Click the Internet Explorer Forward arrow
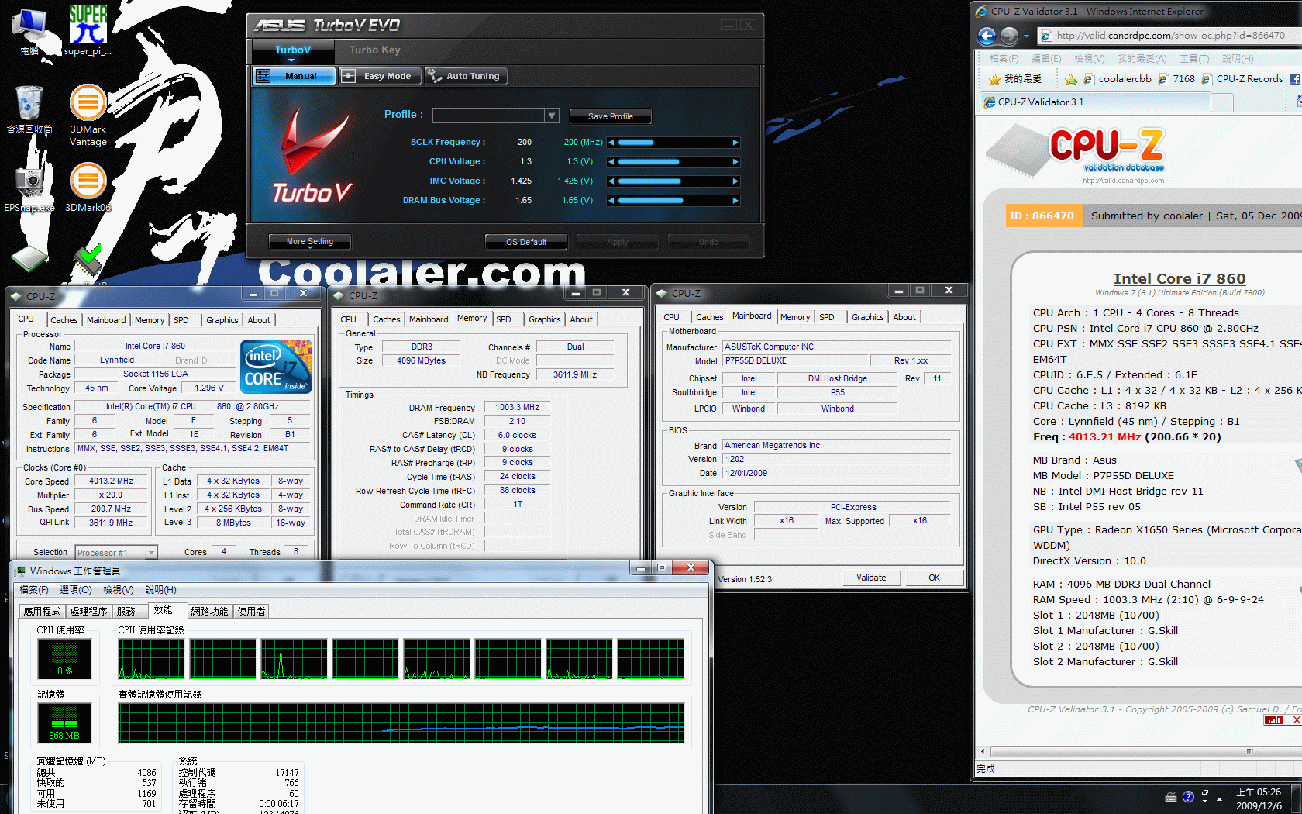 pyautogui.click(x=1009, y=36)
